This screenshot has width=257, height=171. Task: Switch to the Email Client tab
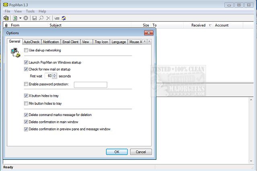(70, 42)
